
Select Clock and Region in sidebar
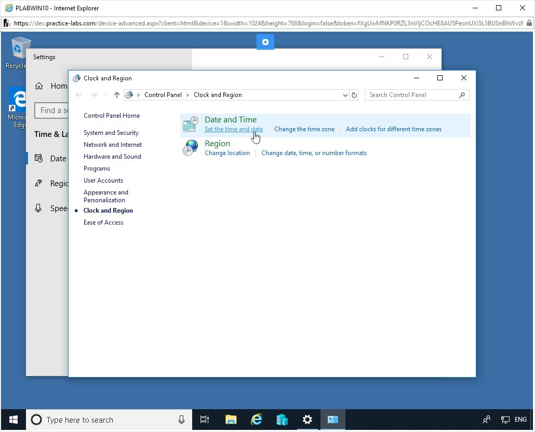coord(108,211)
